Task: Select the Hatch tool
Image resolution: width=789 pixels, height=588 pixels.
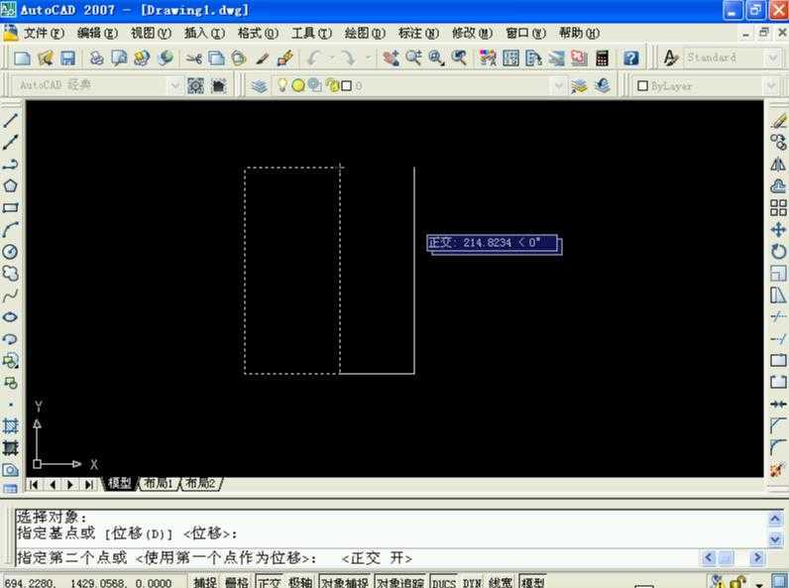Action: [11, 426]
